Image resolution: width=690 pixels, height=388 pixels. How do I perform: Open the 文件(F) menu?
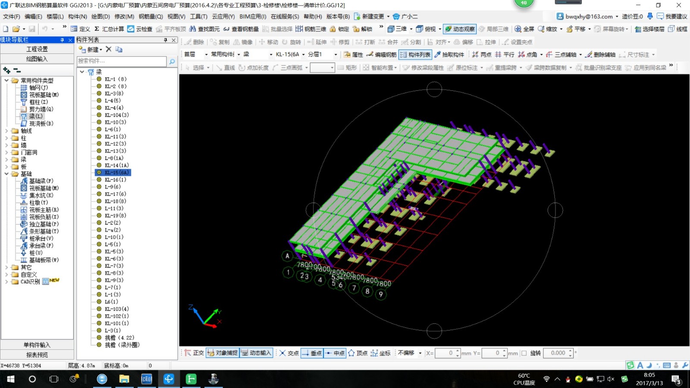click(12, 16)
